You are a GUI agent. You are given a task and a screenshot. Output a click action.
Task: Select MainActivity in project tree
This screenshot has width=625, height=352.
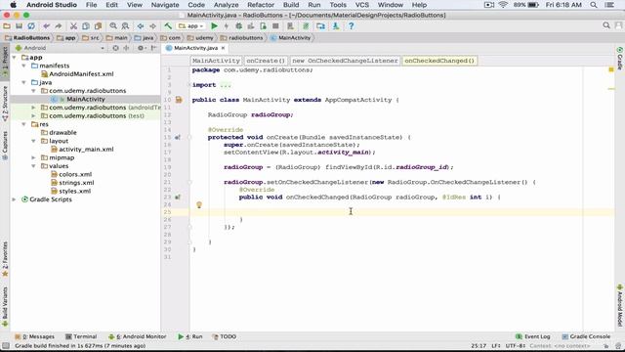(86, 99)
